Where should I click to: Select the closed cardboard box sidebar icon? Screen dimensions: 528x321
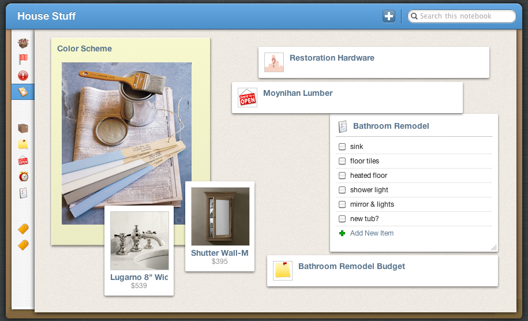pos(23,128)
